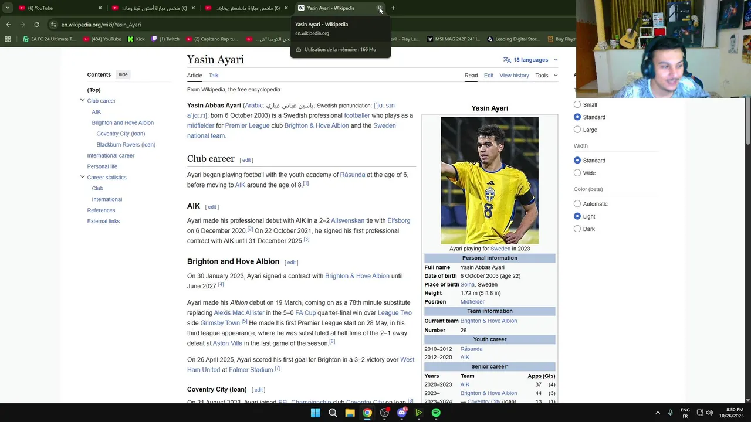Screen dimensions: 751x422
Task: Close the (6) YouTube tab
Action: [100, 8]
